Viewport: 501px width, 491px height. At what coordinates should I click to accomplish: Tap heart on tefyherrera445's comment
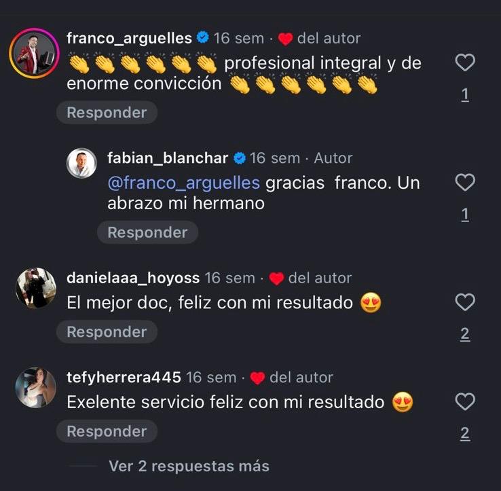465,401
